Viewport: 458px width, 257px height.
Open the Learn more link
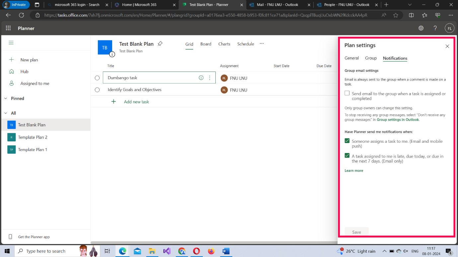[354, 171]
